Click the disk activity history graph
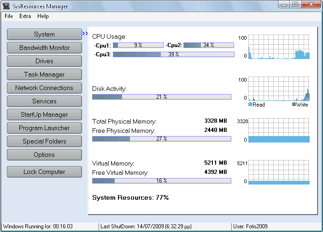Image resolution: width=323 pixels, height=232 pixels. 279,89
